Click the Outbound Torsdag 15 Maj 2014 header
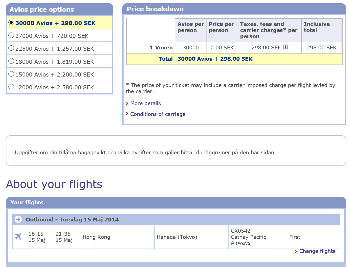Image resolution: width=350 pixels, height=267 pixels. [x=72, y=220]
